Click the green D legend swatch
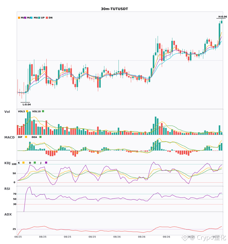 pyautogui.click(x=35, y=163)
